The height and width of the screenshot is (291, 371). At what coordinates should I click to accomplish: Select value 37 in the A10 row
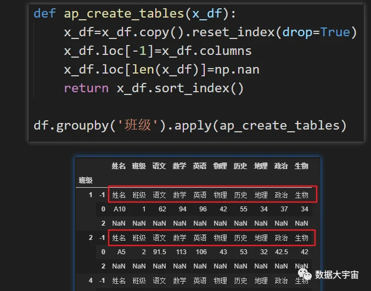point(284,209)
